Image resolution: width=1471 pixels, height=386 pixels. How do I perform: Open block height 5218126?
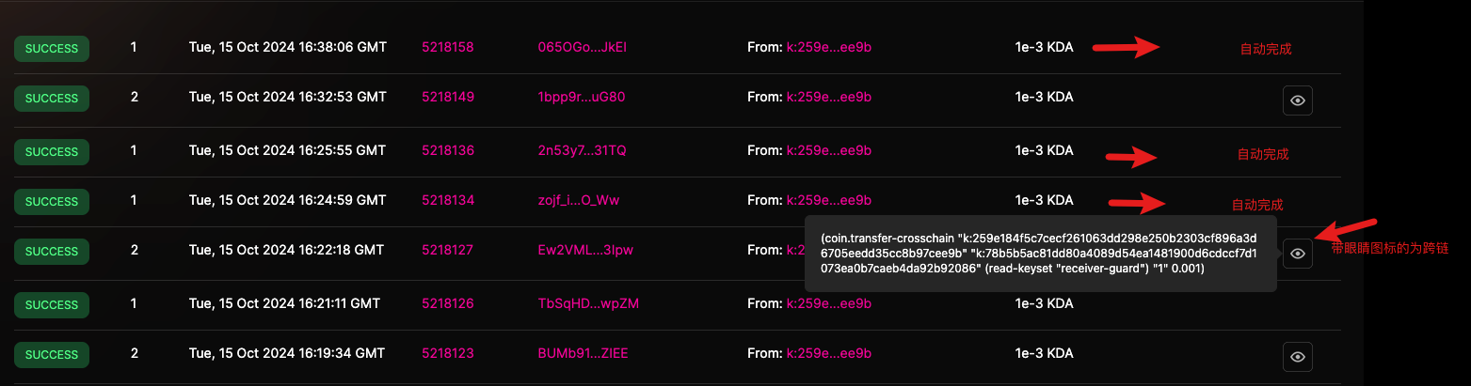point(448,303)
